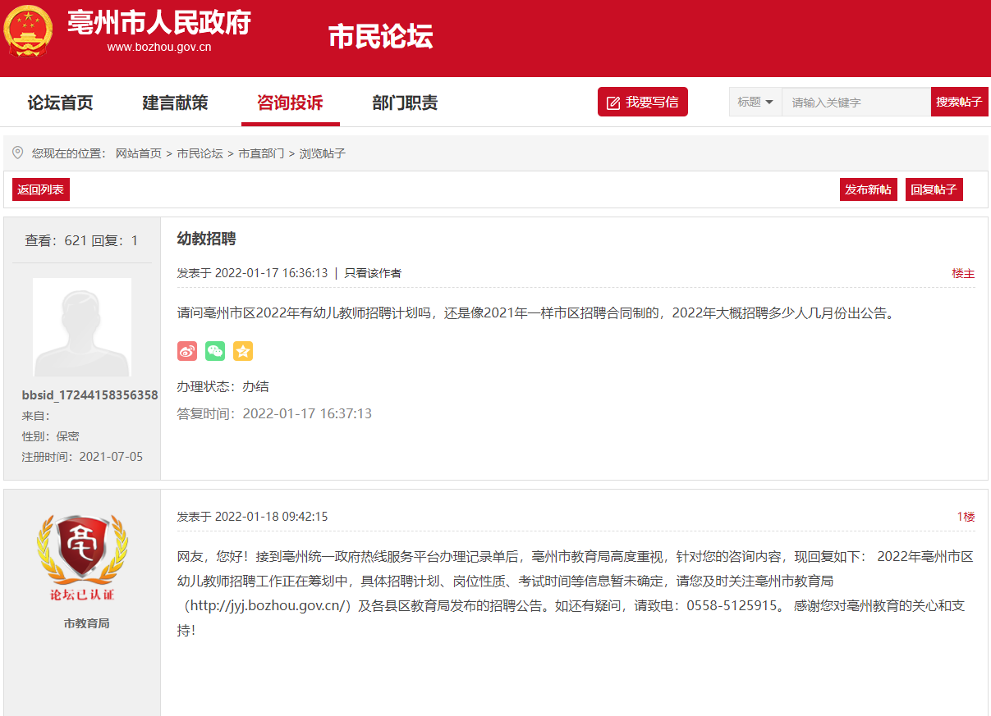The width and height of the screenshot is (991, 716).
Task: Click the 我要写信 button
Action: [642, 102]
